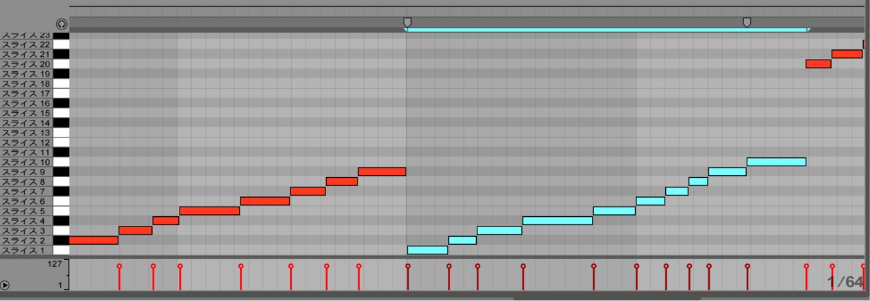Screen dimensions: 870x301
Task: Click the スライス 15 row label
Action: (26, 113)
